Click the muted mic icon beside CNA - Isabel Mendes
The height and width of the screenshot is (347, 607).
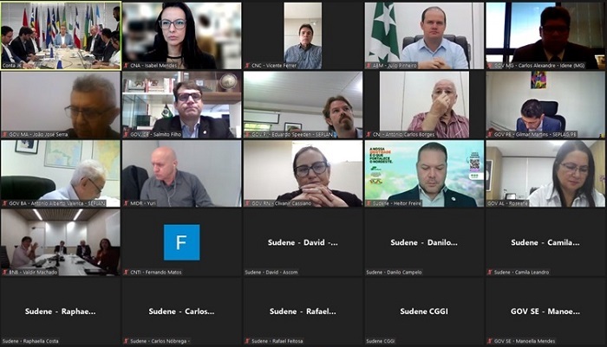[127, 66]
